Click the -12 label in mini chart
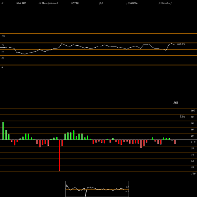Viewport: 197px width, 197px height. (127, 191)
